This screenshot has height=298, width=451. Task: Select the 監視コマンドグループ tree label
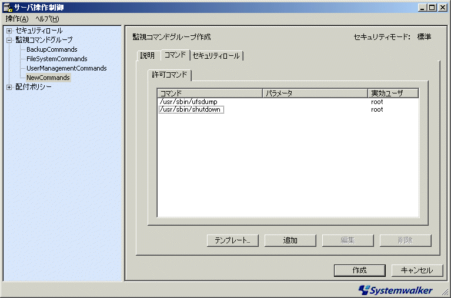pos(44,40)
